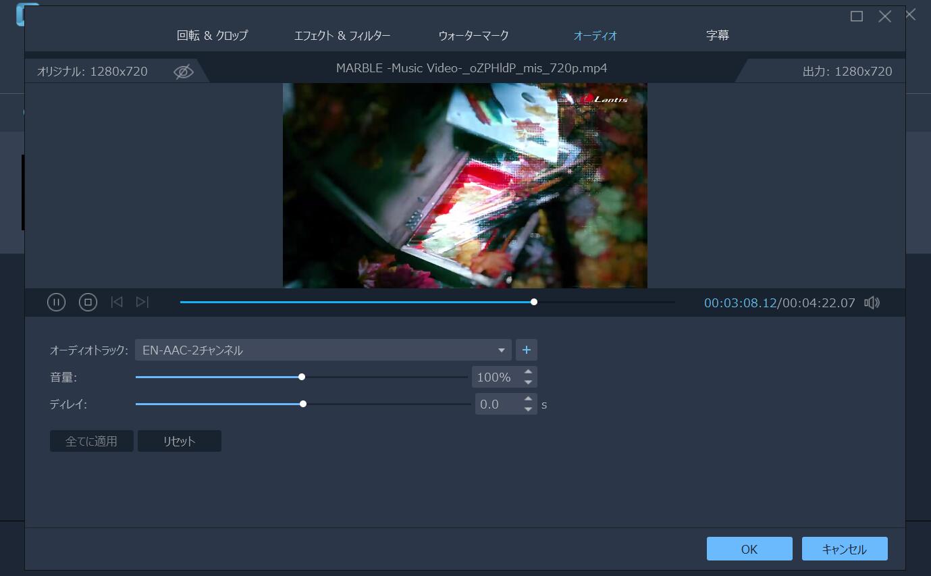Stop the video preview playback
Image resolution: width=931 pixels, height=576 pixels.
tap(88, 303)
